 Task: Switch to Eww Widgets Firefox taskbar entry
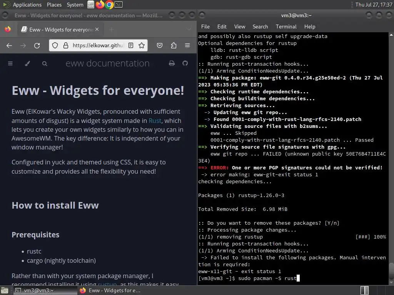pos(110,290)
